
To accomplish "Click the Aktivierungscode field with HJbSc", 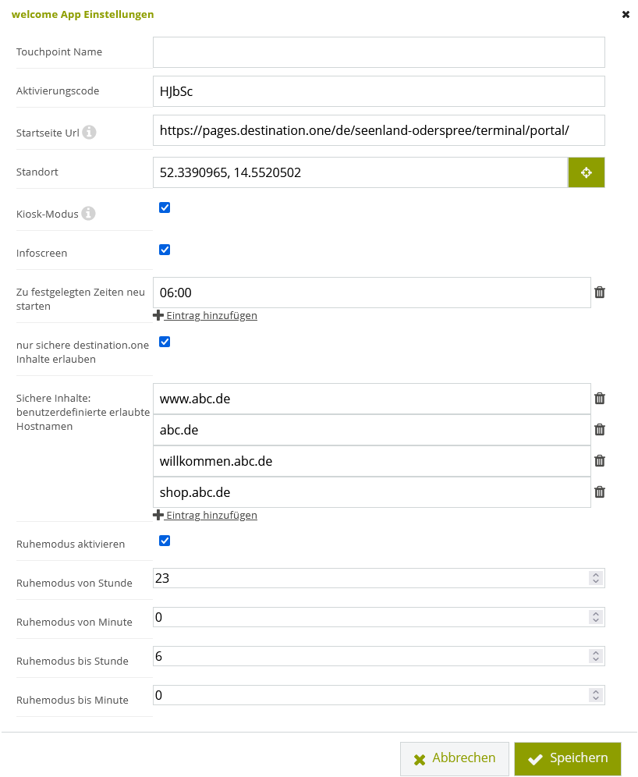I will pyautogui.click(x=379, y=91).
